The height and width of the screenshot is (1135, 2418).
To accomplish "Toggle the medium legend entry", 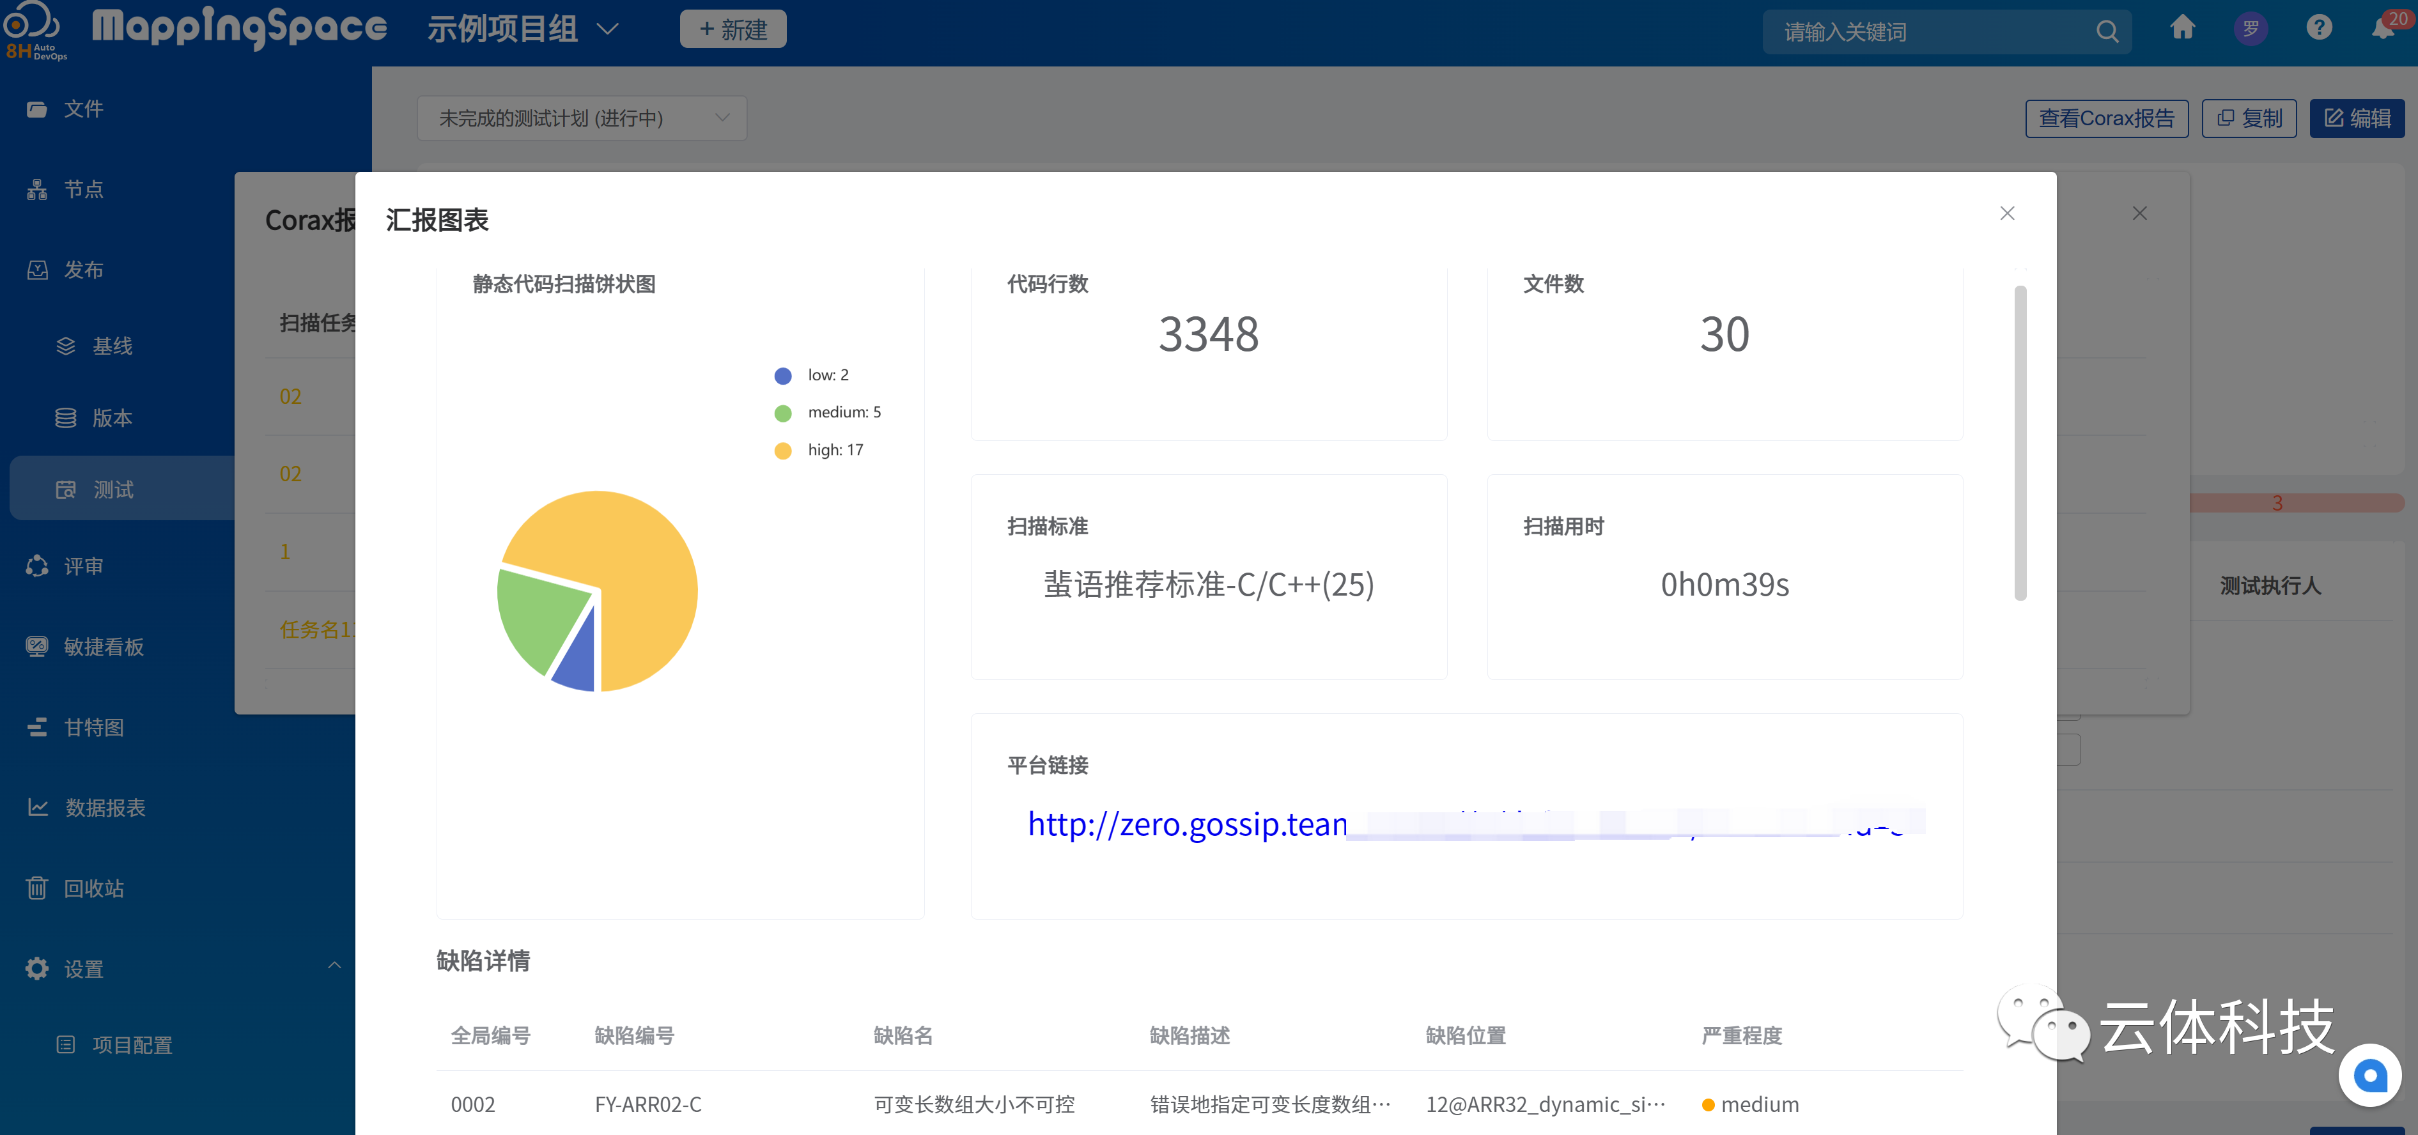I will pyautogui.click(x=827, y=413).
